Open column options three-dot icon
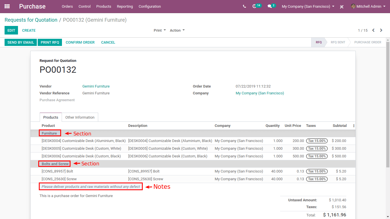The width and height of the screenshot is (390, 219). [354, 126]
